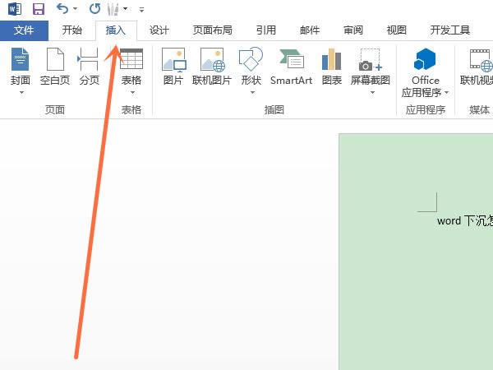Image resolution: width=493 pixels, height=370 pixels.
Task: Switch to the Page Layout (页面布局) tab
Action: click(212, 30)
